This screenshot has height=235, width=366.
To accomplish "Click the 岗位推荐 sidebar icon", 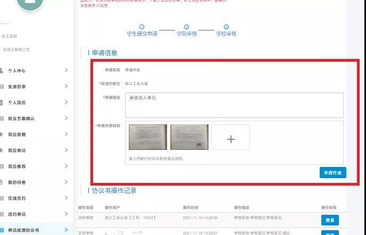I will 2,166.
